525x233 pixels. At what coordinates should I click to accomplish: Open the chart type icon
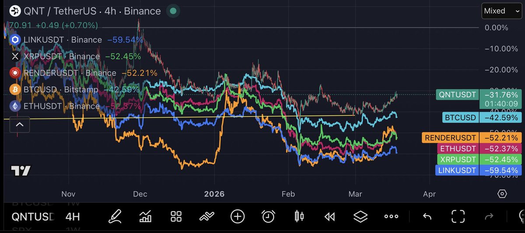click(146, 216)
